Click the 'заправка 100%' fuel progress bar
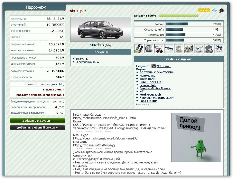 pyautogui.click(x=178, y=16)
